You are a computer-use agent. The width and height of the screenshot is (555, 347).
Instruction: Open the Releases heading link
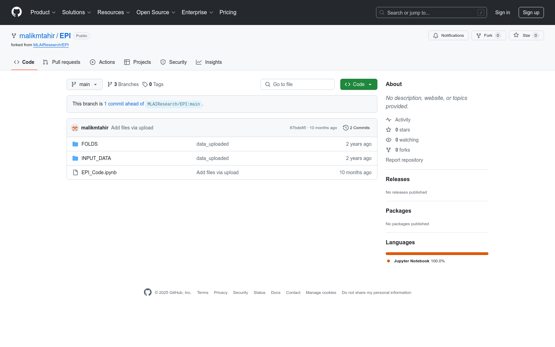(x=398, y=179)
